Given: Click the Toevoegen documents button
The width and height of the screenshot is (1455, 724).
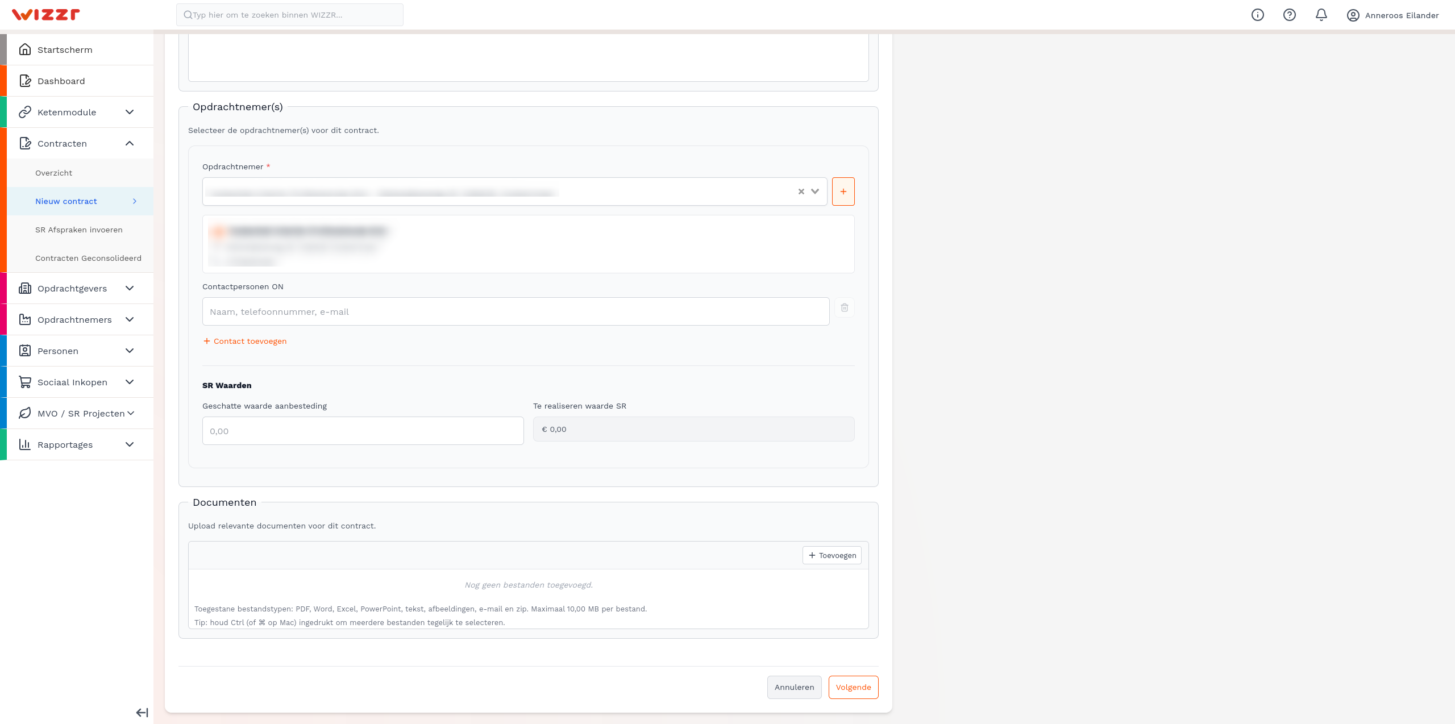Looking at the screenshot, I should (832, 555).
